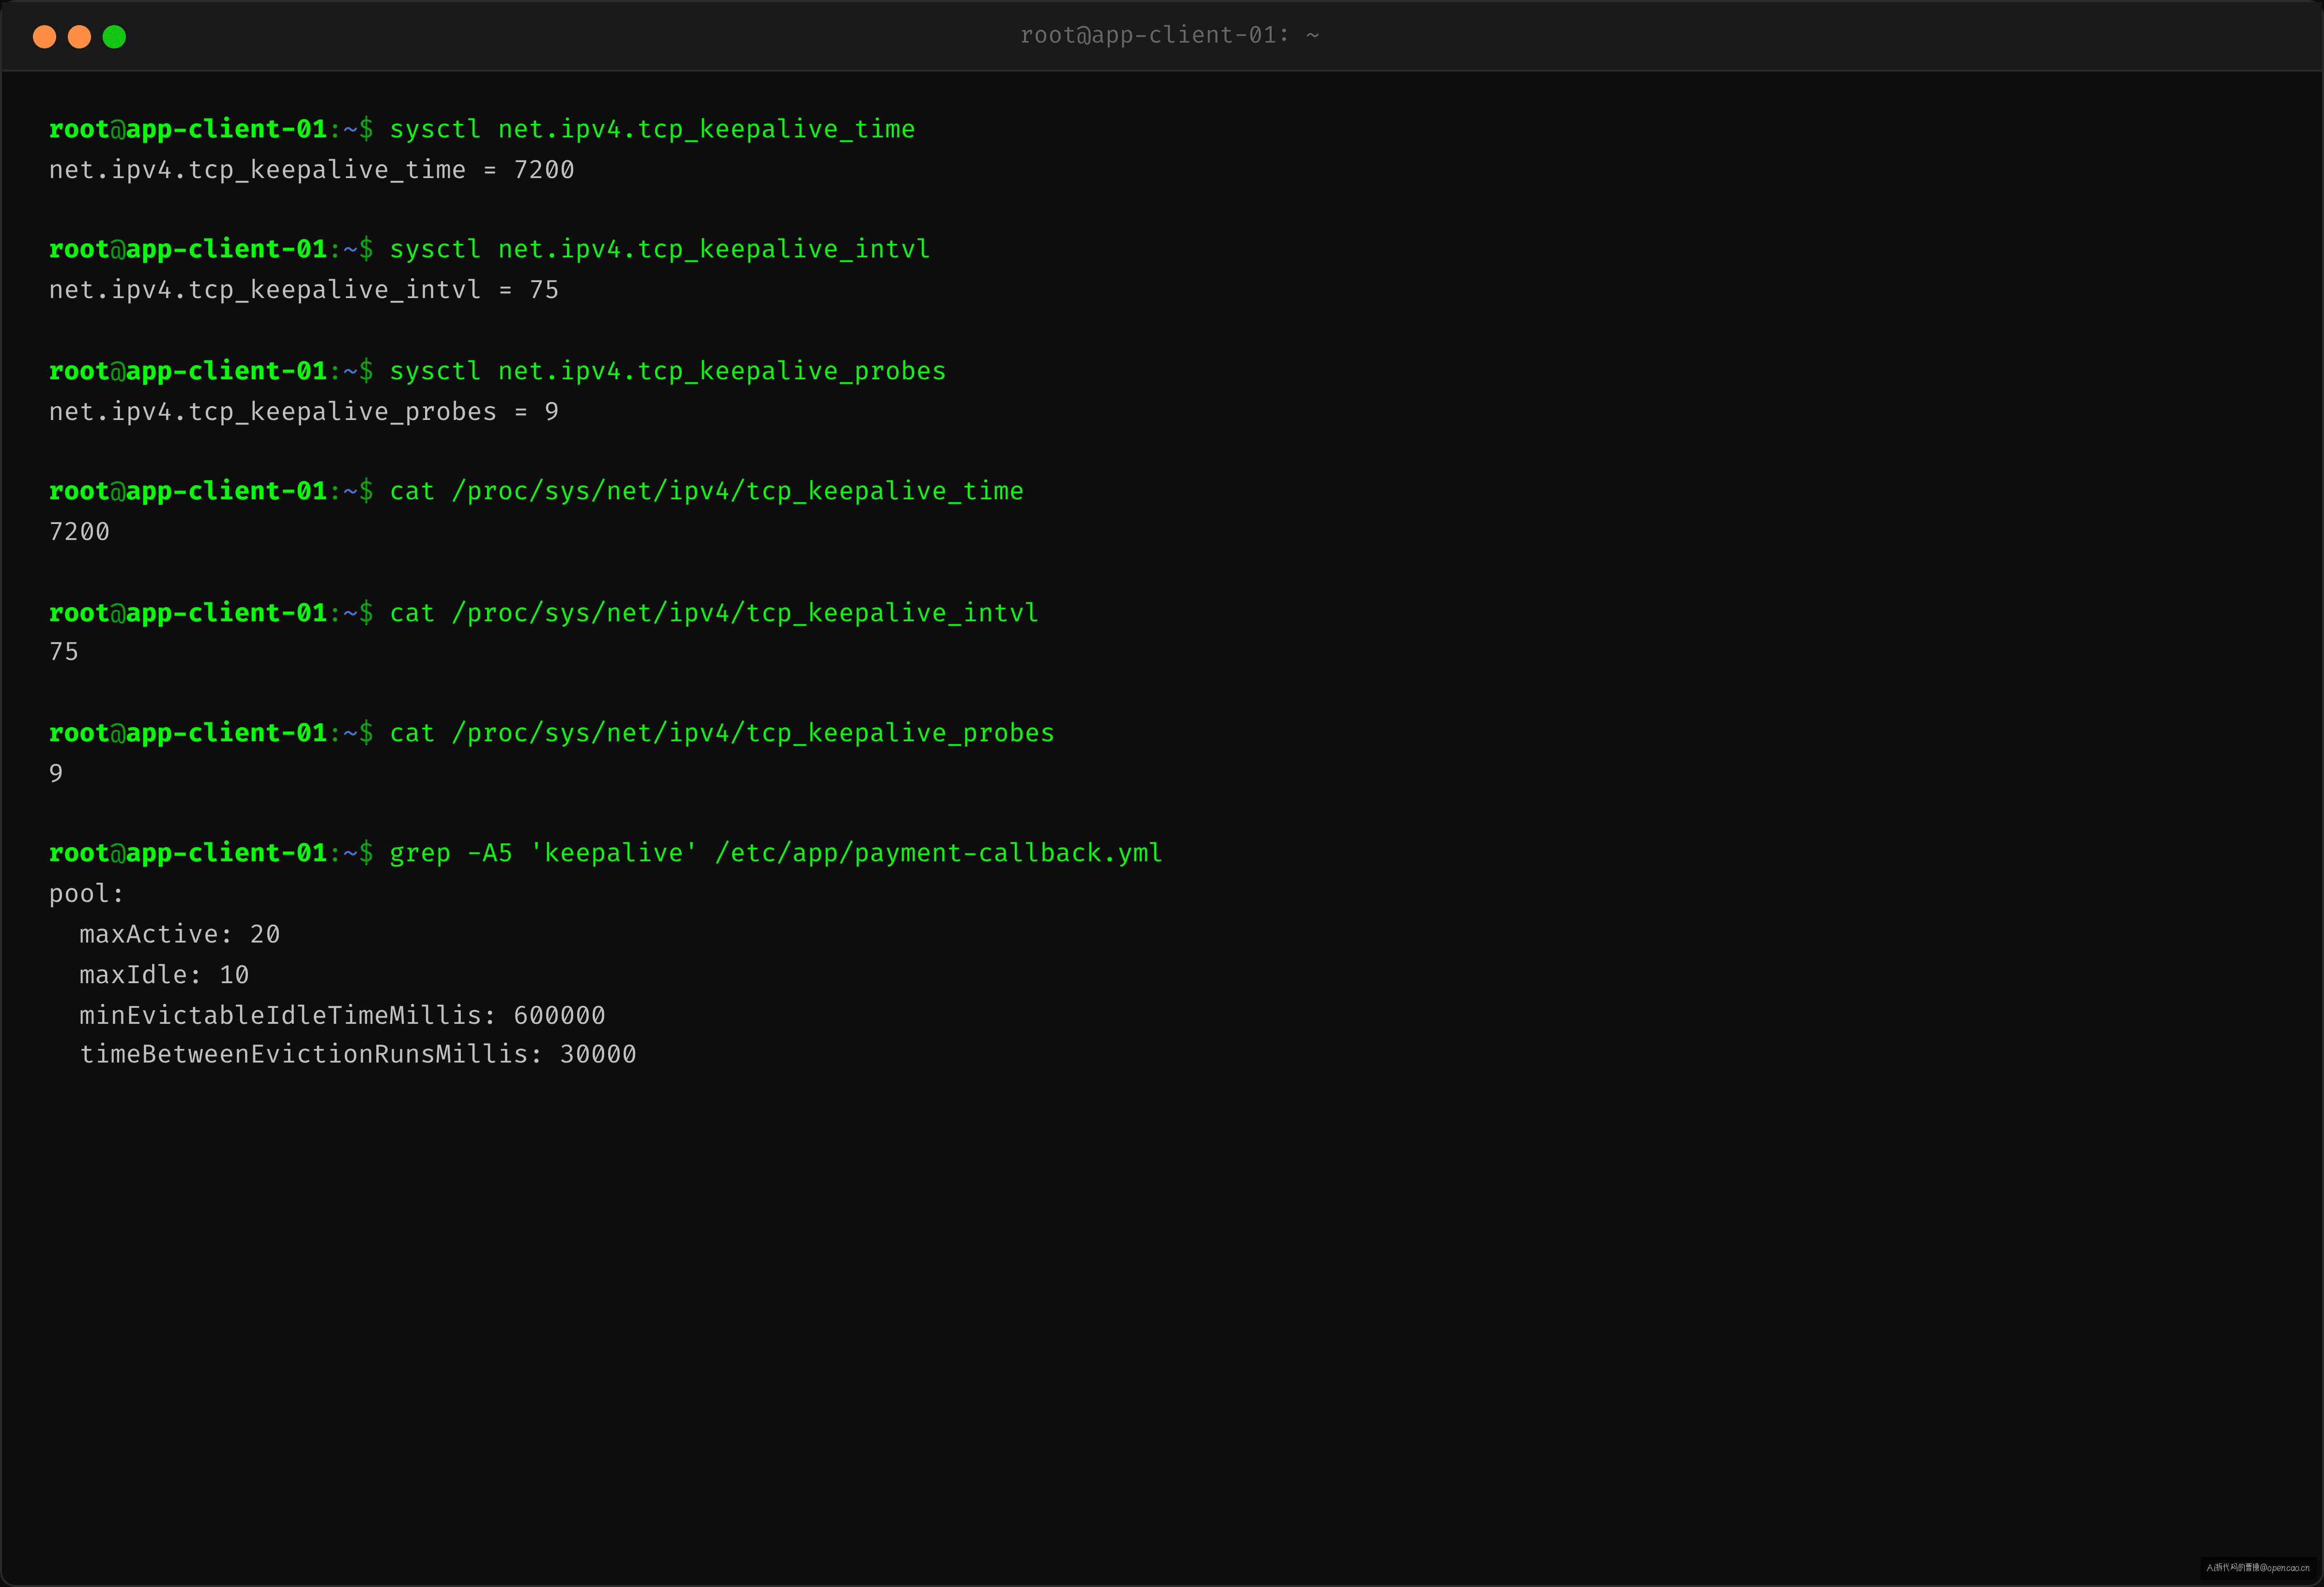Click the minEvictableIdleTimeMillis: 600000 line
Screen dimensions: 2324x1587
[342, 1016]
